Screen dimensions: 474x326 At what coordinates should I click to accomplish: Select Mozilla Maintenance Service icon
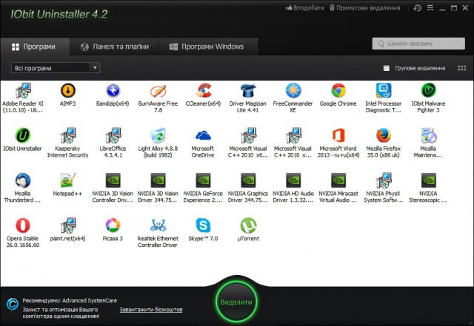428,135
